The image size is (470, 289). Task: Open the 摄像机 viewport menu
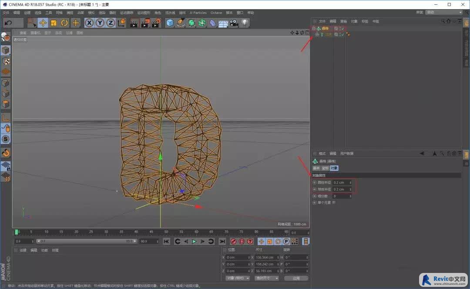tap(35, 33)
